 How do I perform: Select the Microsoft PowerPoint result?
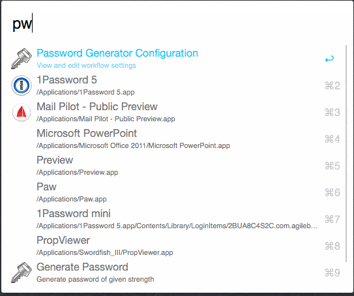point(176,139)
